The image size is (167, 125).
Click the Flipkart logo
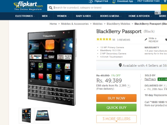click(28, 6)
